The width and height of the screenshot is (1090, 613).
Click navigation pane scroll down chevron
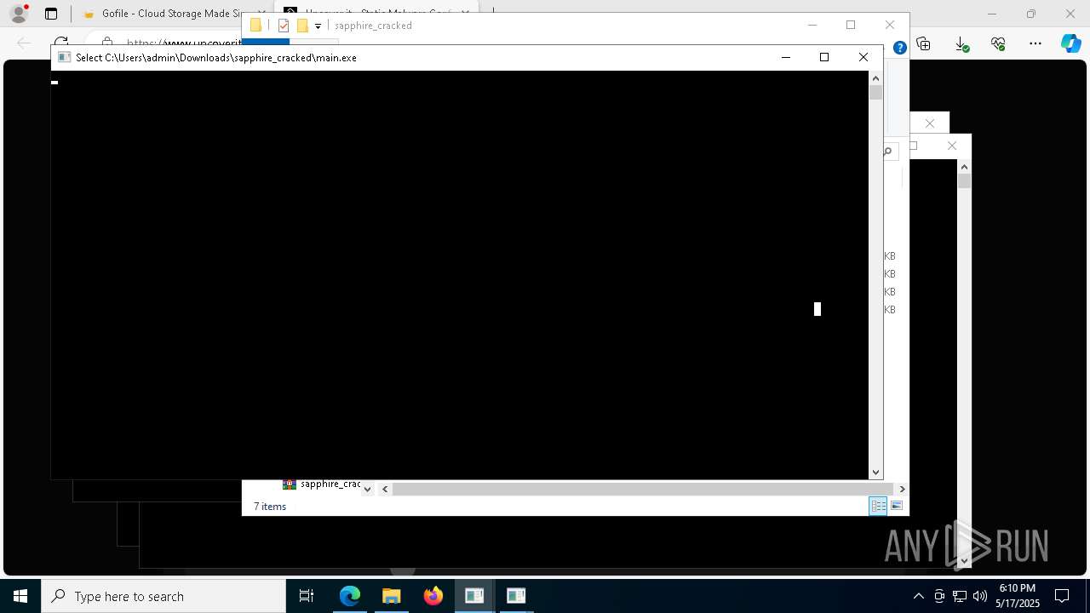367,490
